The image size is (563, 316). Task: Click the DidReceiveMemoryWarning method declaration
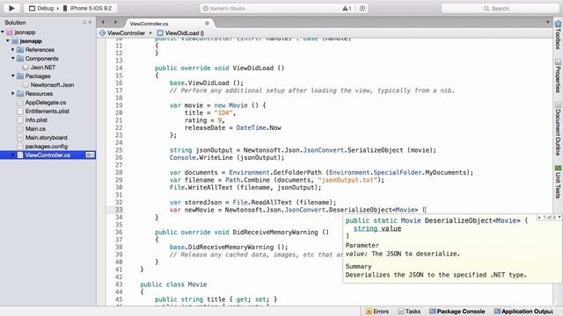(274, 232)
